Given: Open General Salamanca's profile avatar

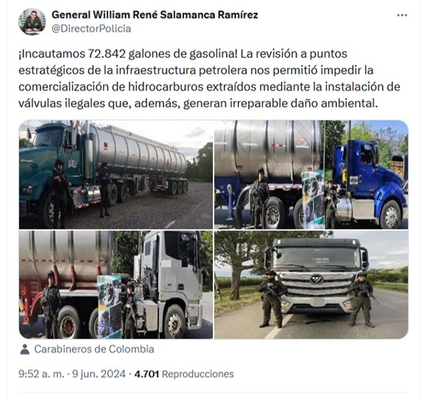Looking at the screenshot, I should (32, 21).
